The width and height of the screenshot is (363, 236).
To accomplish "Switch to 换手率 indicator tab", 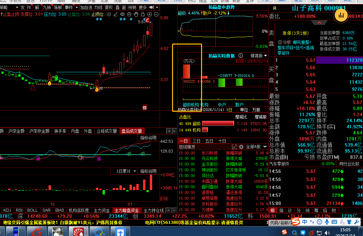I will coord(60,131).
